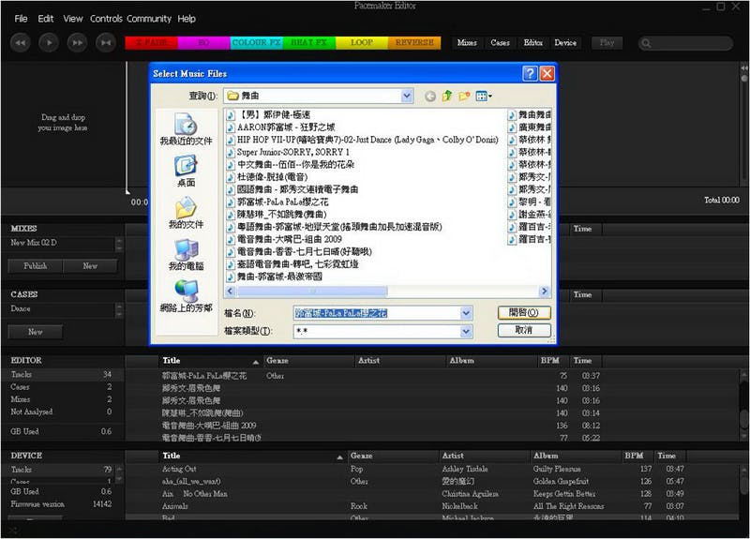Image resolution: width=750 pixels, height=539 pixels.
Task: Switch to the Device view tab
Action: (x=565, y=42)
